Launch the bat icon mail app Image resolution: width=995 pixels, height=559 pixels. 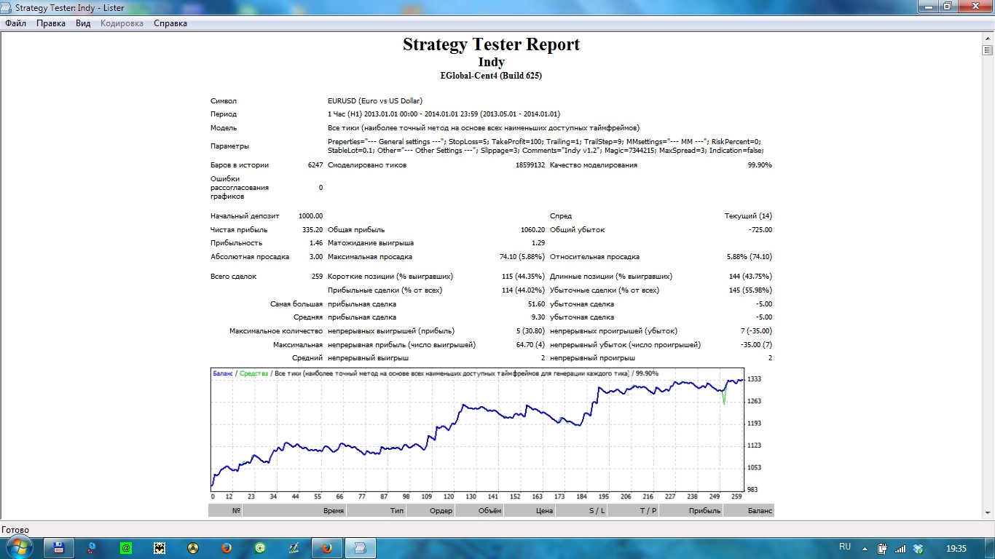click(160, 547)
